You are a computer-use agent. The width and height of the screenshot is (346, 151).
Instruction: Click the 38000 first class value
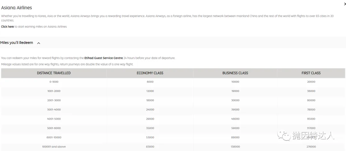(x=311, y=91)
